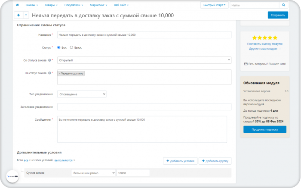
Task: Click the Сумма заказа condition label
Action: tap(35, 173)
